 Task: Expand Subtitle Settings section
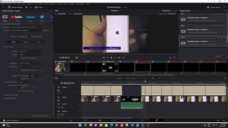(x=9, y=98)
